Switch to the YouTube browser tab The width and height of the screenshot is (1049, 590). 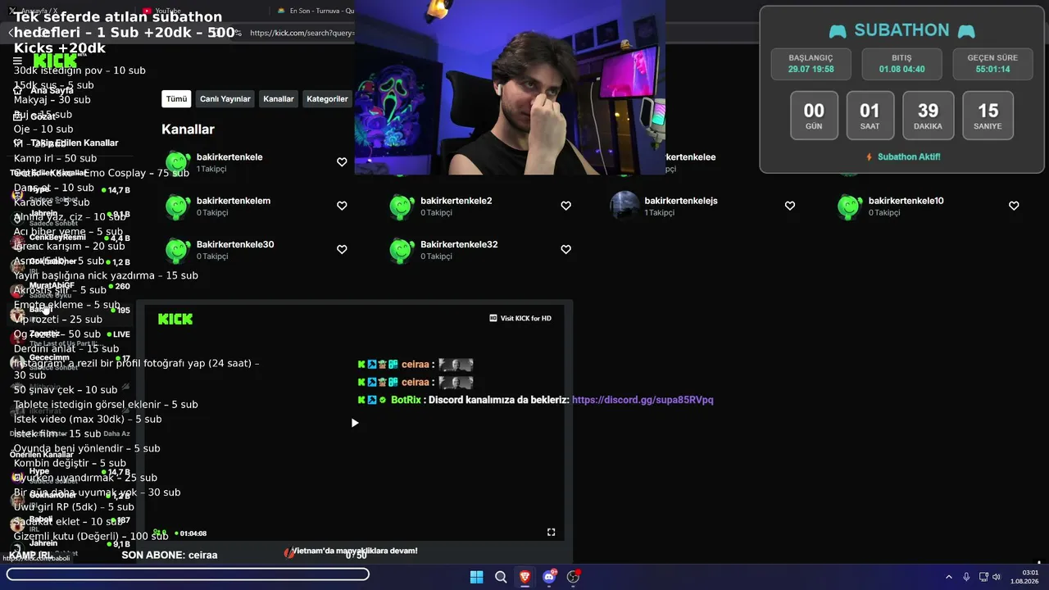(x=168, y=11)
